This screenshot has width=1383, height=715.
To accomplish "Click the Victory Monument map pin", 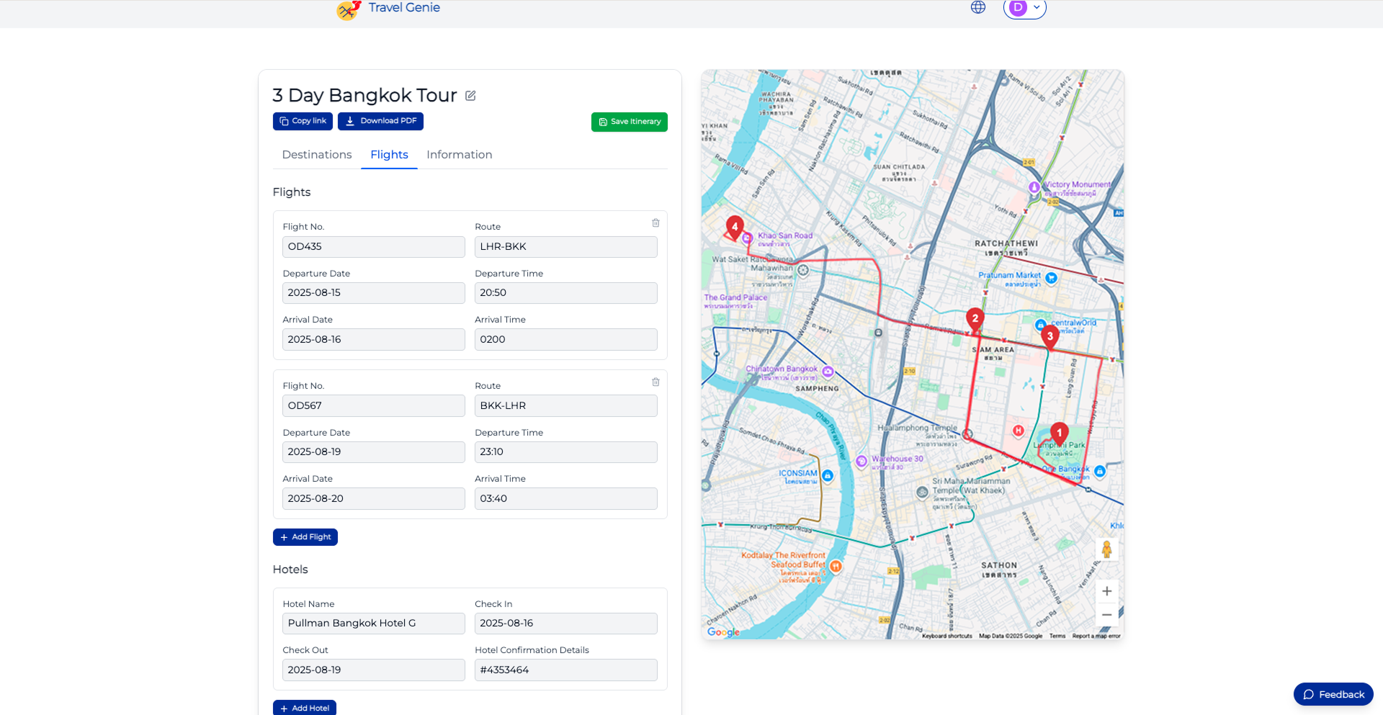I will [x=1034, y=187].
